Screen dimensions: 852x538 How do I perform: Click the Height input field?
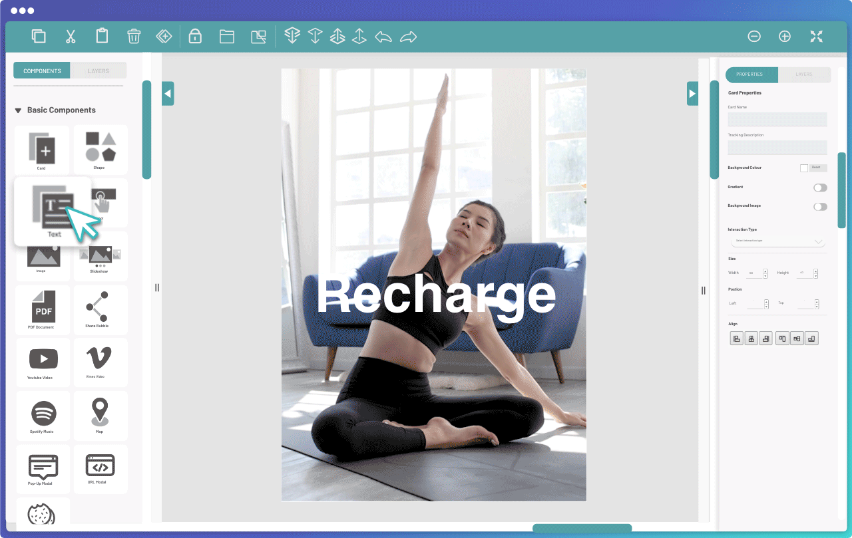click(x=803, y=273)
